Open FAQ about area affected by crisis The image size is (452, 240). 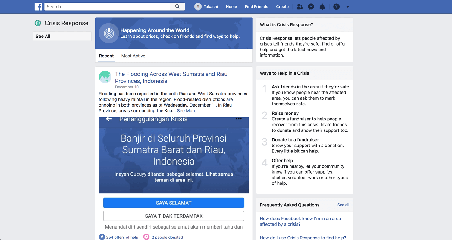(x=300, y=221)
